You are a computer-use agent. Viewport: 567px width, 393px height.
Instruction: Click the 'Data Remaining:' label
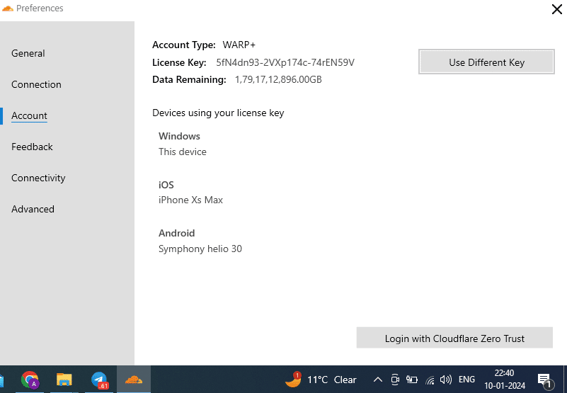189,79
